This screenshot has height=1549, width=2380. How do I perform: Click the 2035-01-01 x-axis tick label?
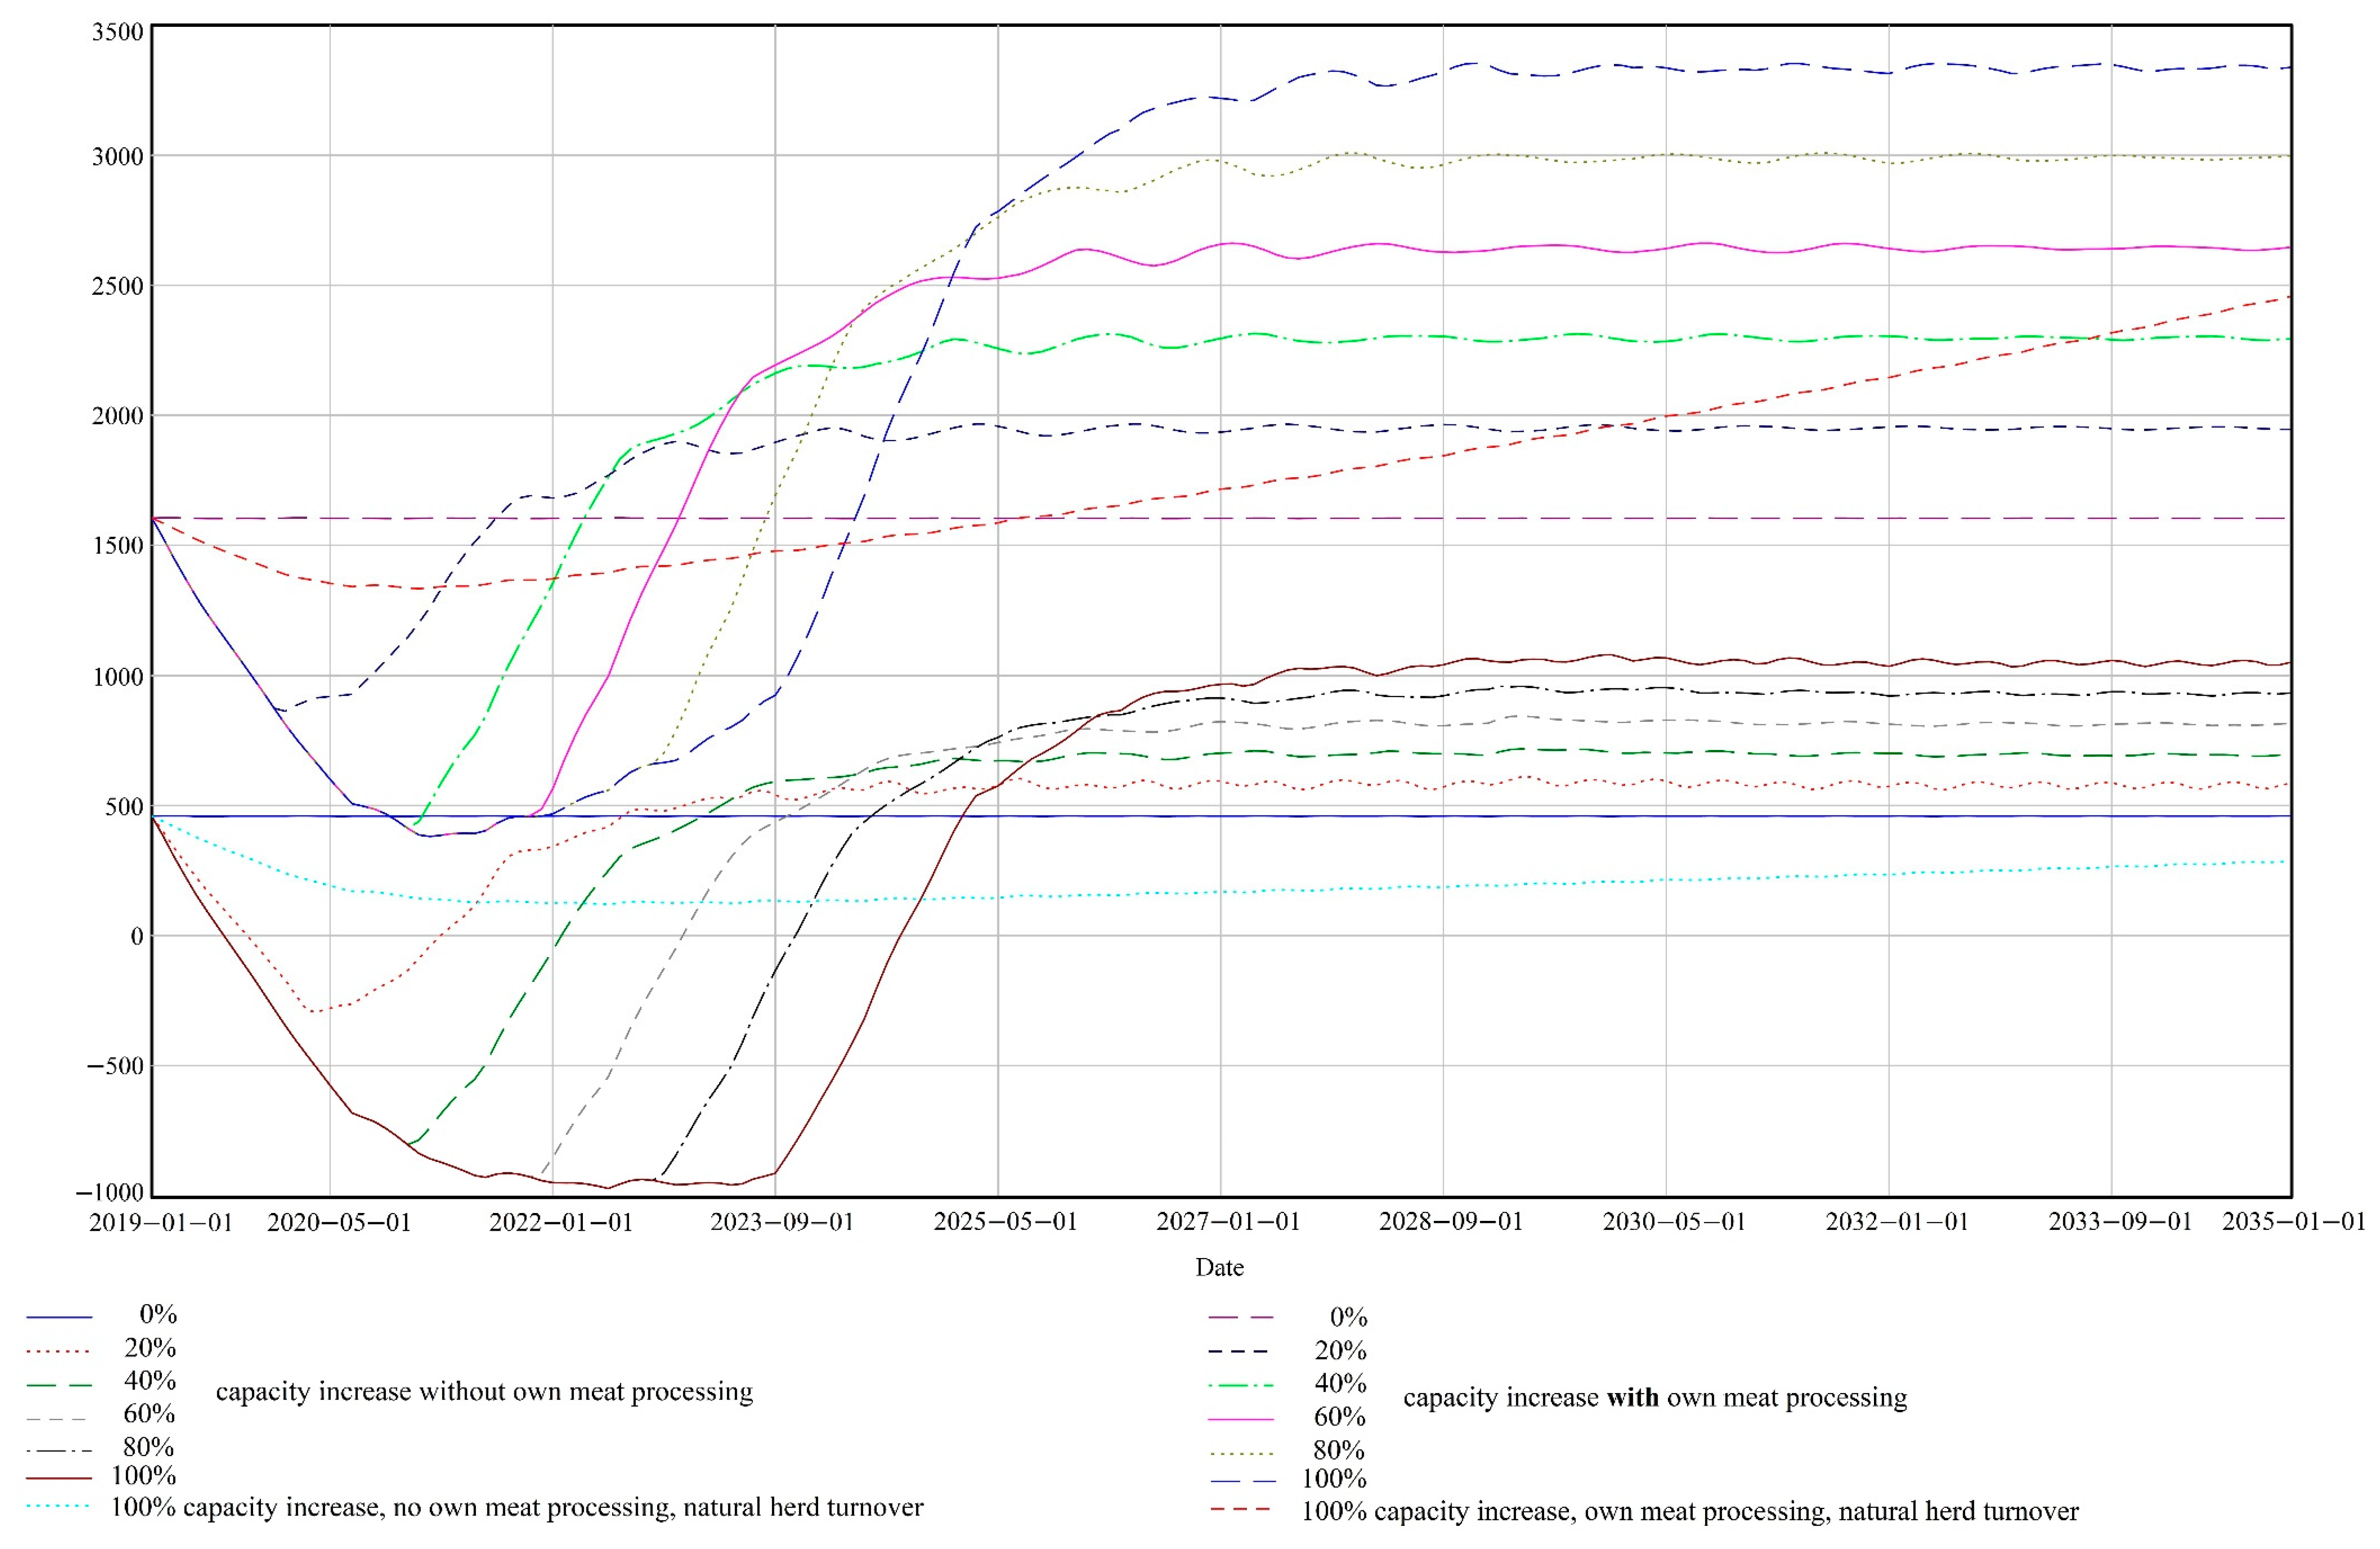pos(2294,1222)
